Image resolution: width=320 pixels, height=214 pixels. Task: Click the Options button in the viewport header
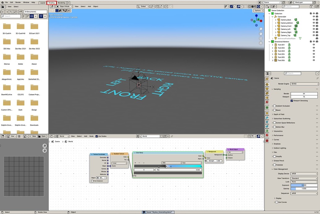[258, 10]
